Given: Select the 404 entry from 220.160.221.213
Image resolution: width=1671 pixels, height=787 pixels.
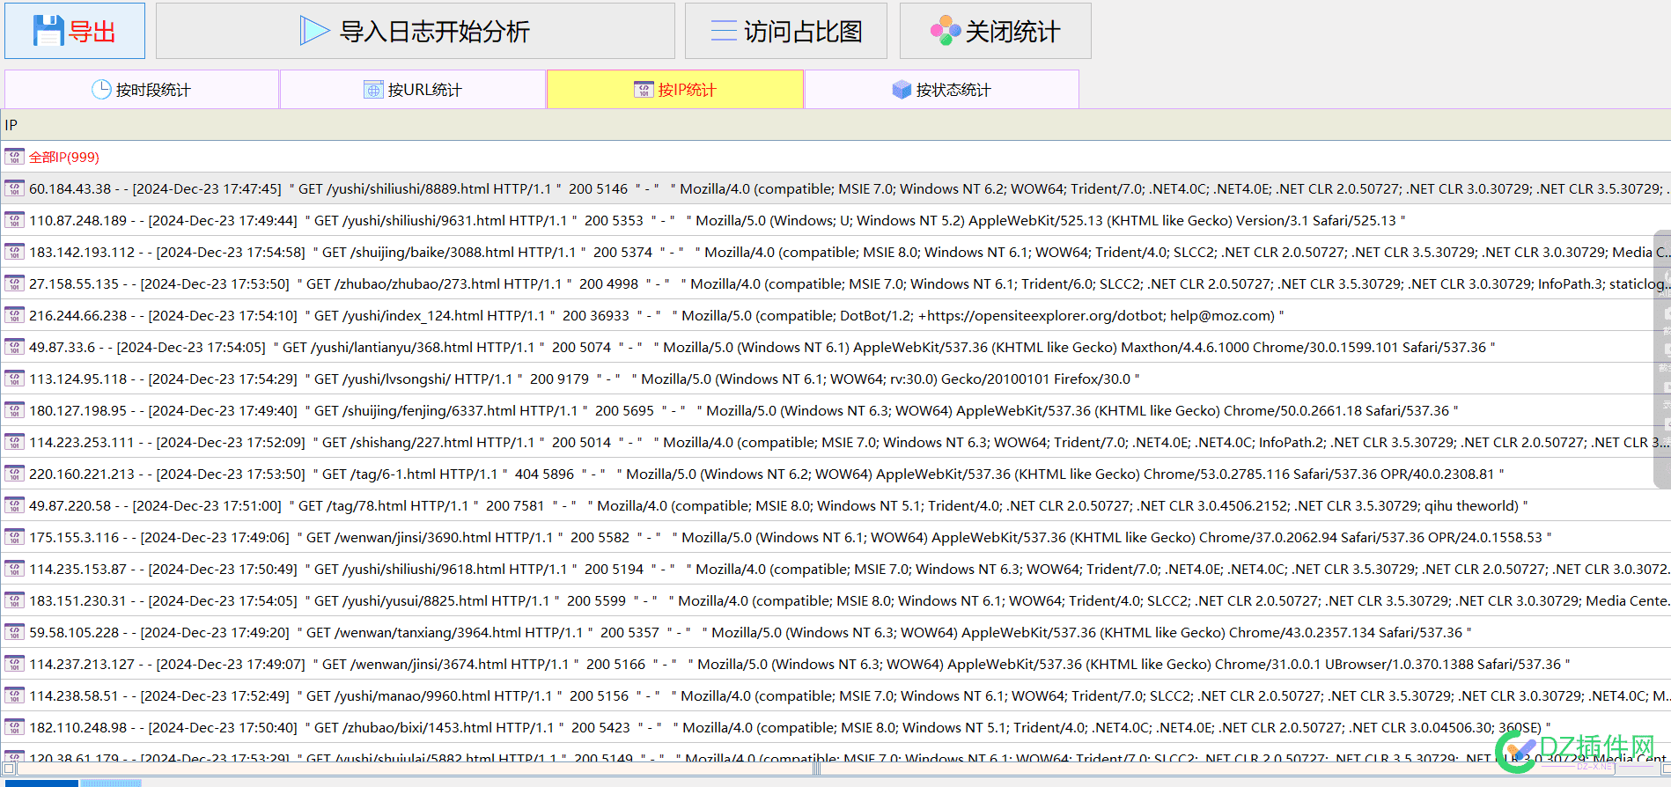Looking at the screenshot, I should point(835,474).
